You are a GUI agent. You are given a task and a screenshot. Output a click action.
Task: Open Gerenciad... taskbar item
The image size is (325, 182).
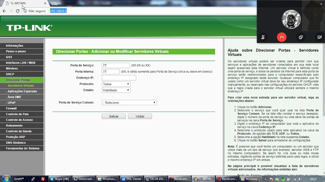click(x=84, y=179)
